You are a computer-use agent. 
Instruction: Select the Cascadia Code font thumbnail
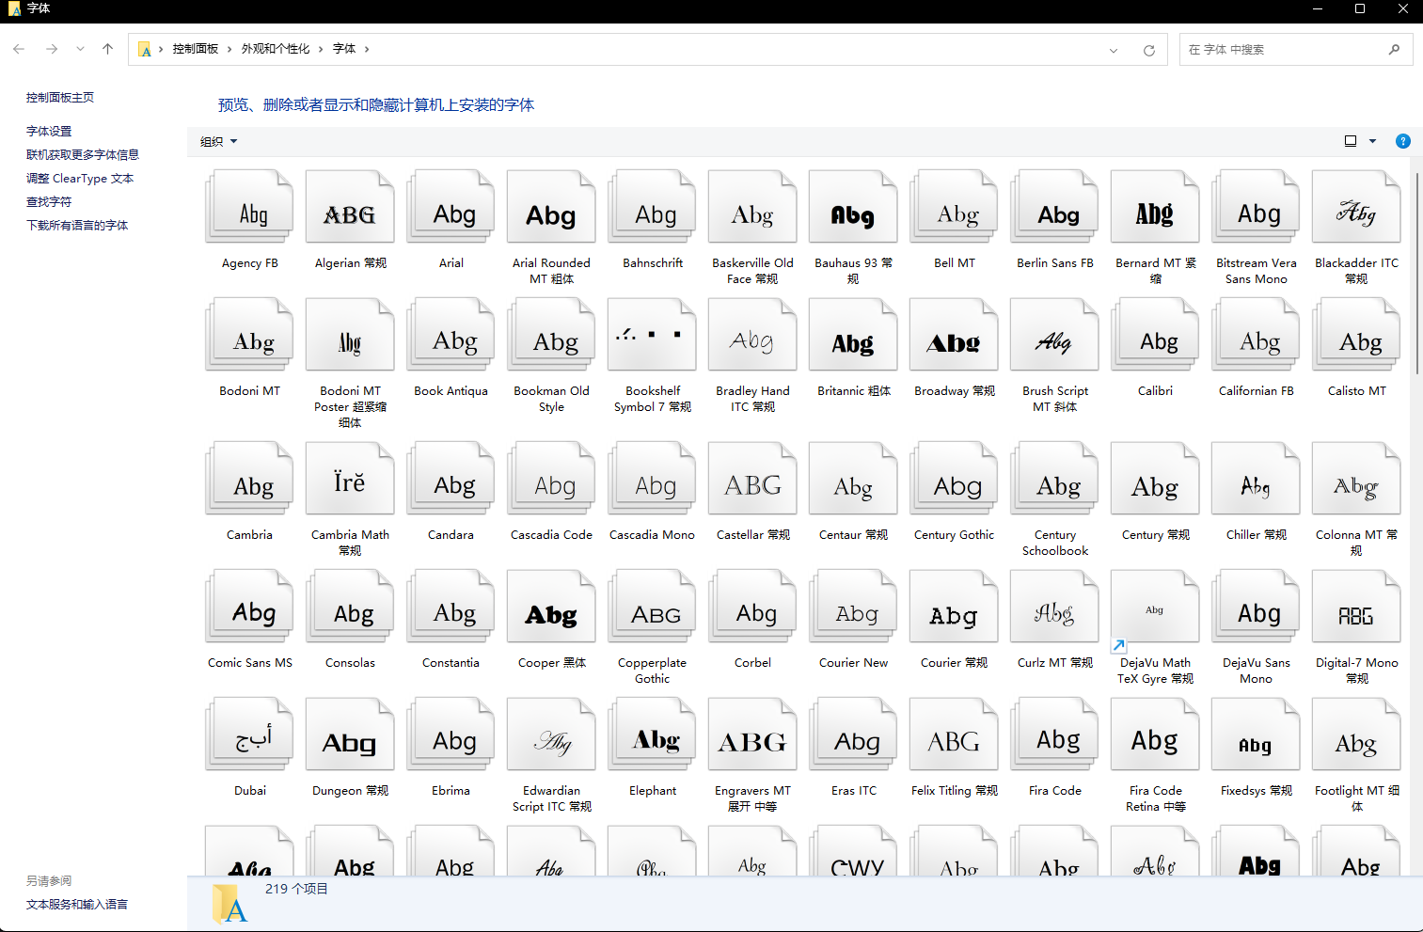551,479
